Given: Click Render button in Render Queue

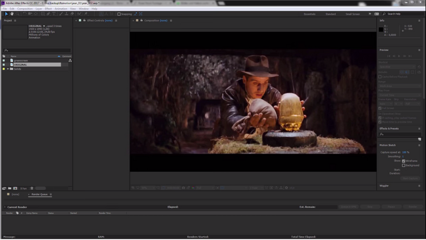Looking at the screenshot, I should (x=413, y=207).
